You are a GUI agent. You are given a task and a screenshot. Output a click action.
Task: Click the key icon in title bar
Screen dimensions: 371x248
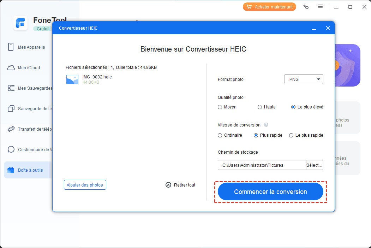(306, 7)
